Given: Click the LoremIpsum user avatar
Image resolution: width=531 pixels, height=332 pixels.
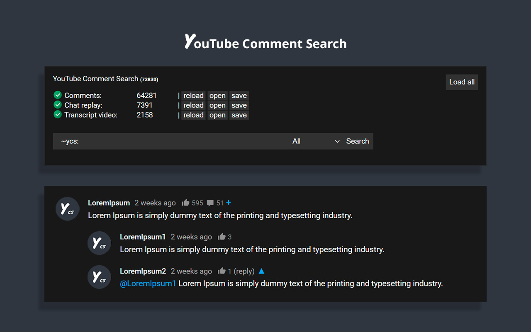Looking at the screenshot, I should coord(67,209).
